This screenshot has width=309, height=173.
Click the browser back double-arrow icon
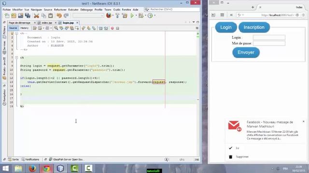tap(231, 15)
